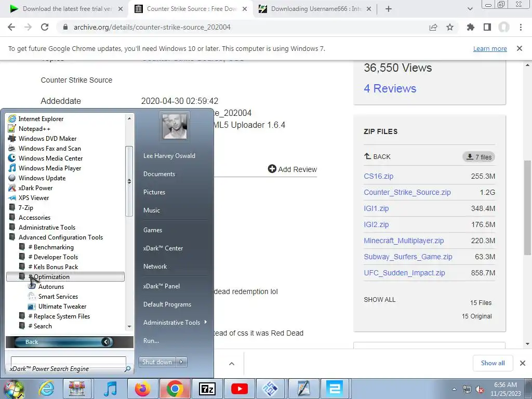Image resolution: width=532 pixels, height=399 pixels.
Task: Expand the download item options chevron
Action: (x=232, y=363)
